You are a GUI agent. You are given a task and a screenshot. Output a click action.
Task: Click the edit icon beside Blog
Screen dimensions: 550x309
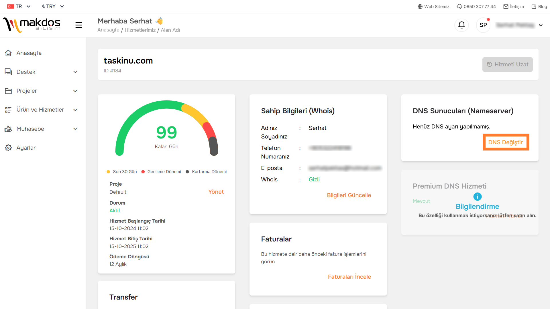(534, 7)
